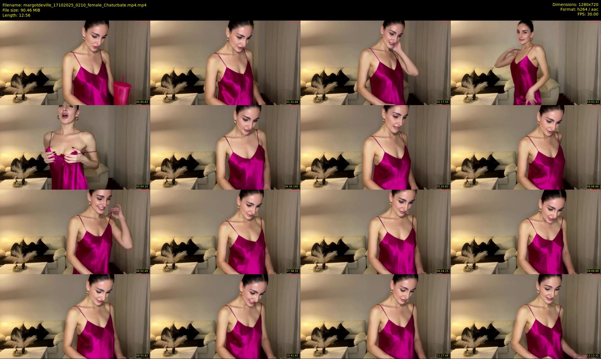
Task: Click the frame timestamped 08:24.15
Action: 375,232
